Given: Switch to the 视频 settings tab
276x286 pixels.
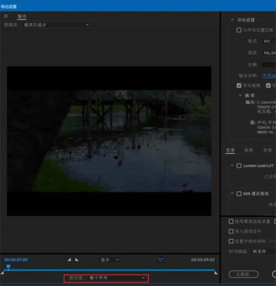Looking at the screenshot, I should click(248, 150).
